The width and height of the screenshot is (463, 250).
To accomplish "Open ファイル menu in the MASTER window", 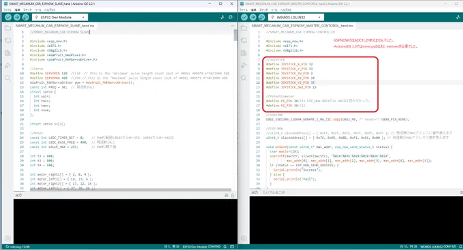I will [244, 10].
